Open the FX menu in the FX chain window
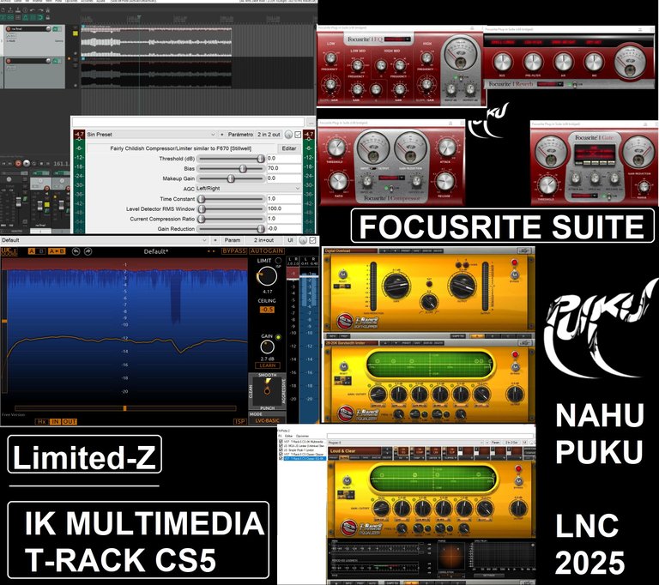659x585 pixels. click(x=280, y=436)
